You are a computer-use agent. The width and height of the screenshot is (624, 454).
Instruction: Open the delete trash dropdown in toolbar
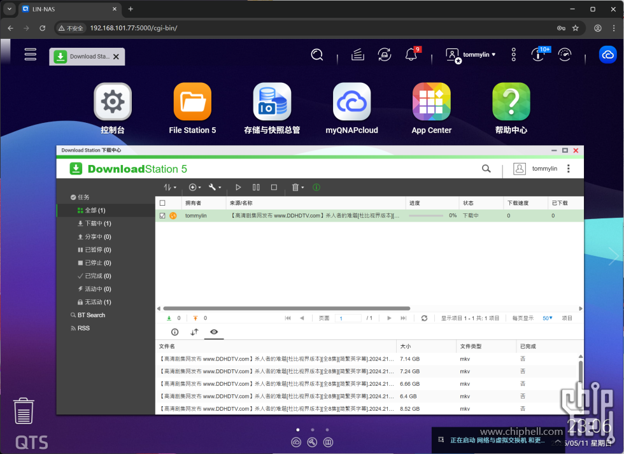coord(298,187)
